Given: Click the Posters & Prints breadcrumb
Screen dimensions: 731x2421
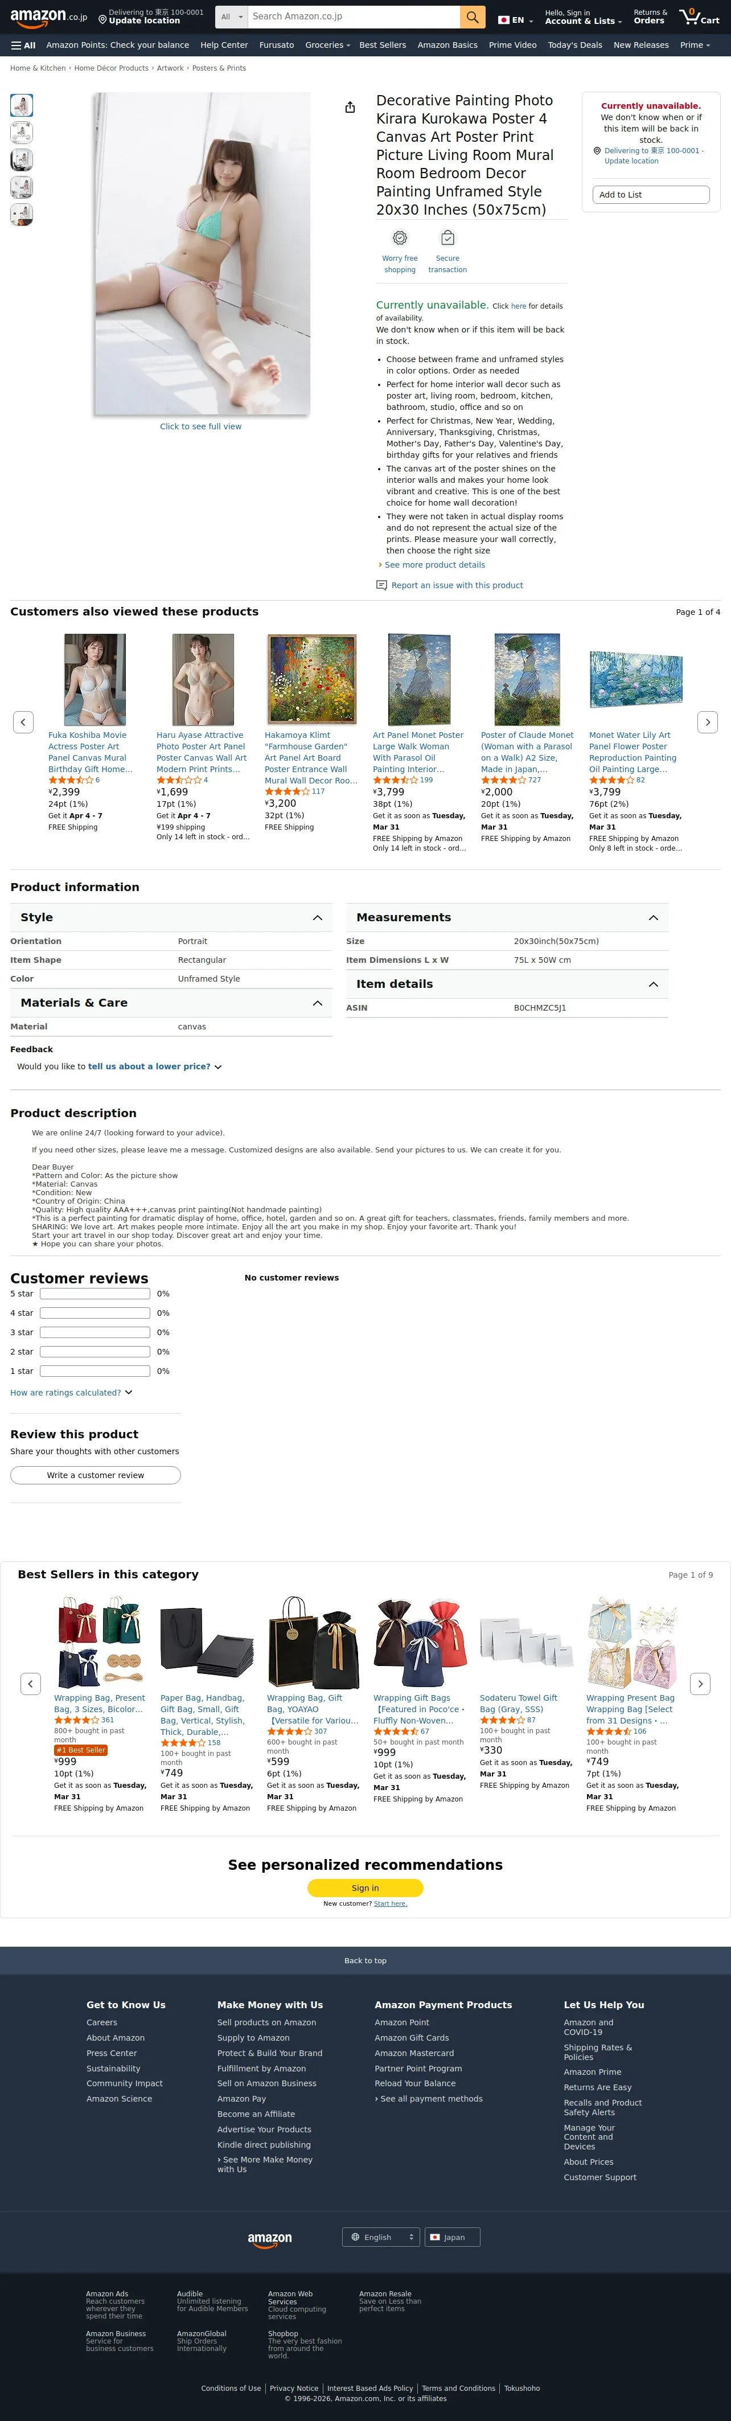Looking at the screenshot, I should point(219,68).
